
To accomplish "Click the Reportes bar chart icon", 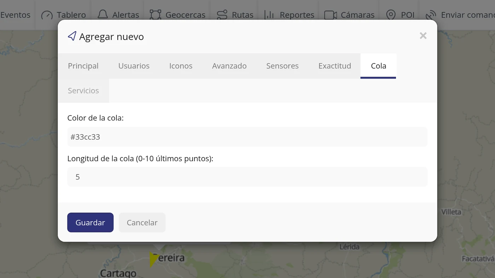I will [x=269, y=15].
